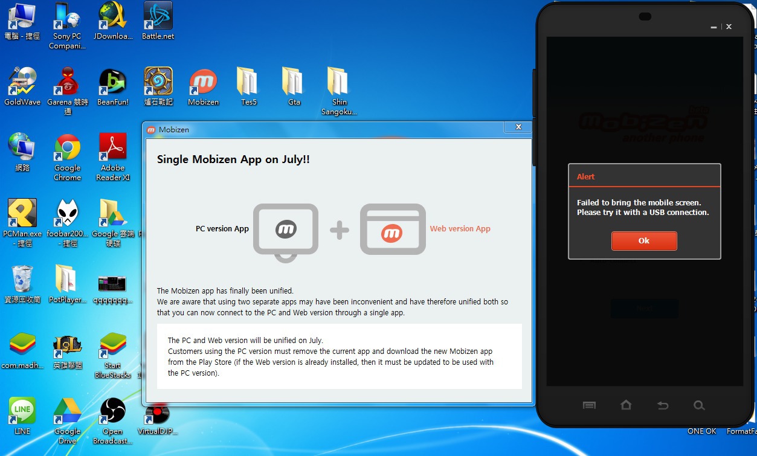
Task: Select the 電腦 - 捷徑 computer icon
Action: pos(22,21)
